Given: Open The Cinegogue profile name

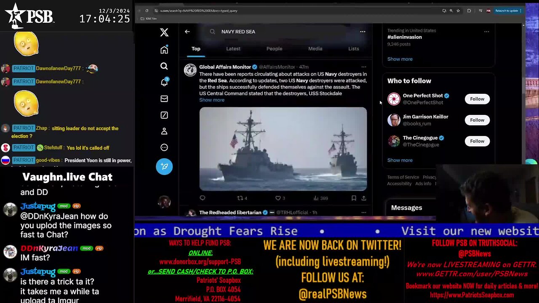Looking at the screenshot, I should coord(420,138).
